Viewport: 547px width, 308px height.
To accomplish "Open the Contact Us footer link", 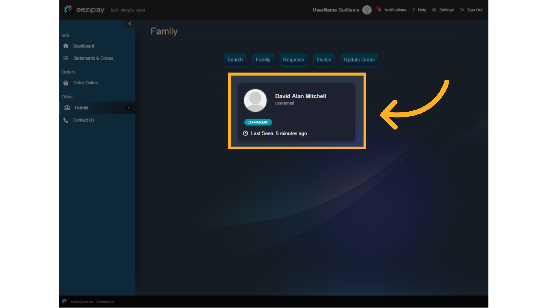I will 105,301.
